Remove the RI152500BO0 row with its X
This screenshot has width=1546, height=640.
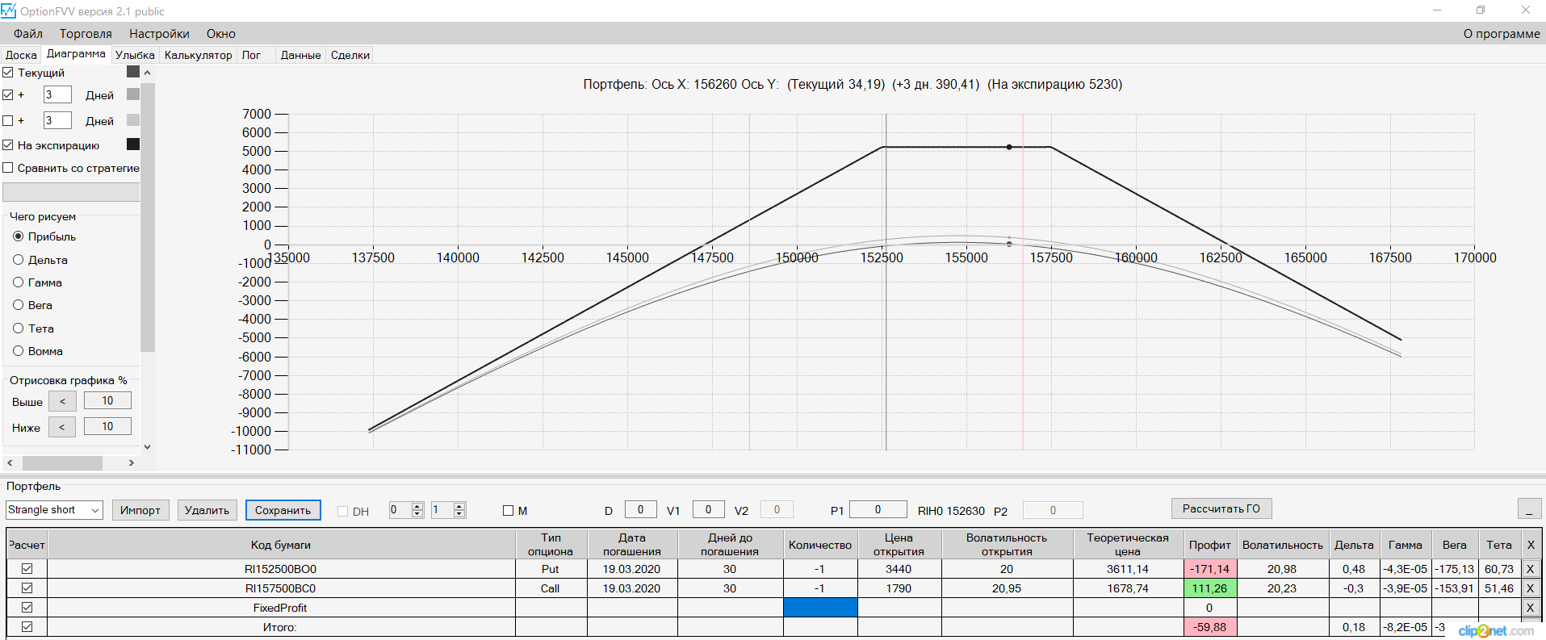[x=1530, y=569]
